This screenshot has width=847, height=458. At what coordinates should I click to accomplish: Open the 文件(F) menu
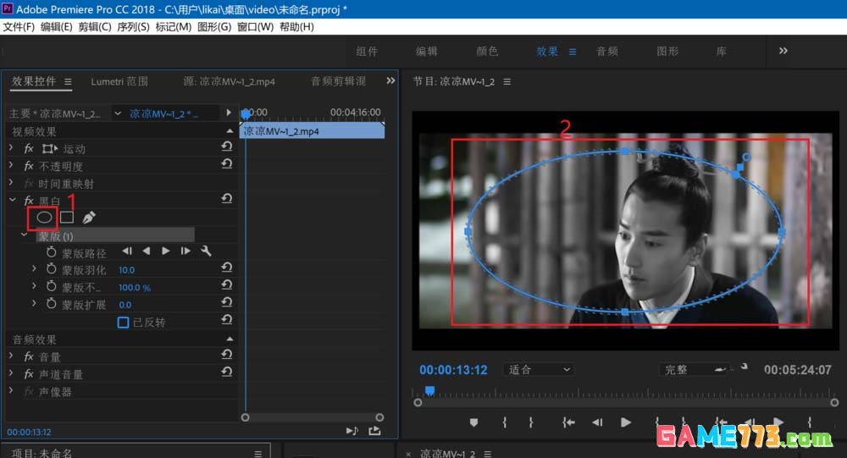pyautogui.click(x=19, y=26)
